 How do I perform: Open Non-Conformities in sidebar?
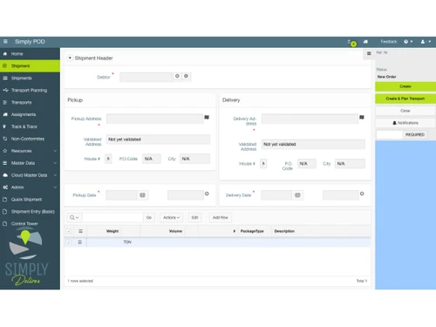[30, 139]
